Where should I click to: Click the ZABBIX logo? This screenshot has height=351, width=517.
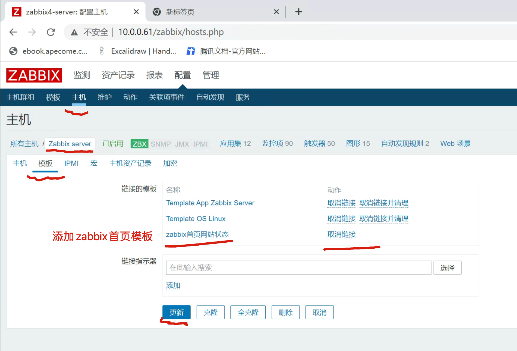click(x=34, y=75)
